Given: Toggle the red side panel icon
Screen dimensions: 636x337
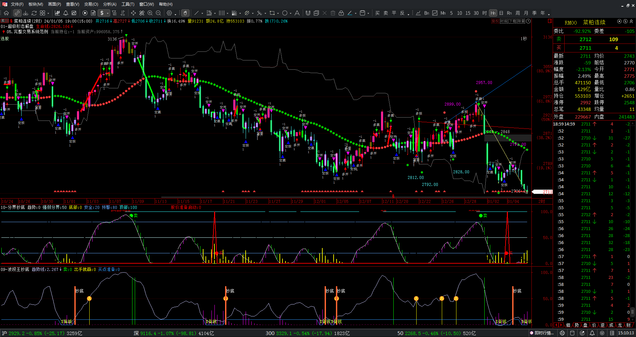Looking at the screenshot, I should tap(550, 21).
